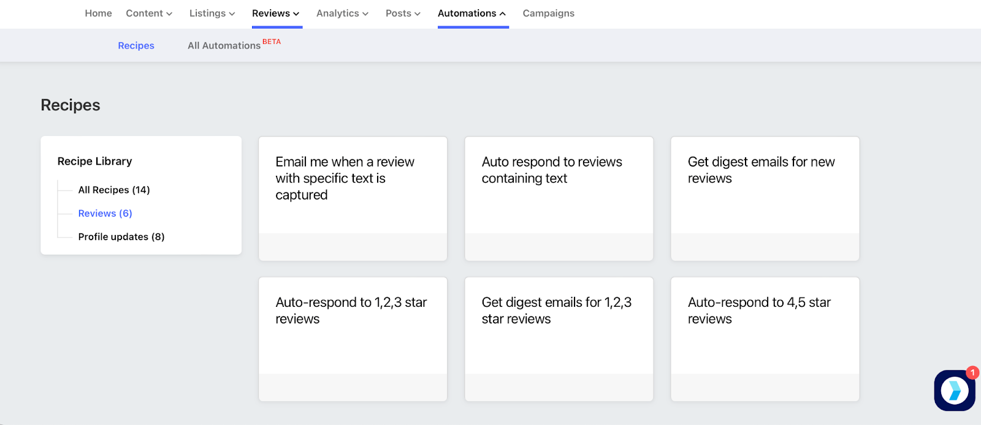Open the chat widget launcher icon
This screenshot has width=981, height=425.
(955, 390)
